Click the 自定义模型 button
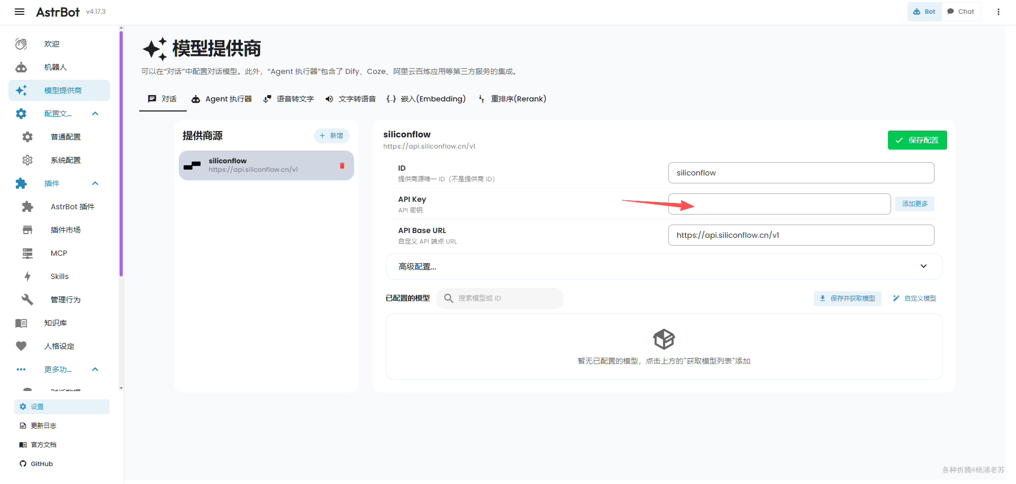 (915, 299)
